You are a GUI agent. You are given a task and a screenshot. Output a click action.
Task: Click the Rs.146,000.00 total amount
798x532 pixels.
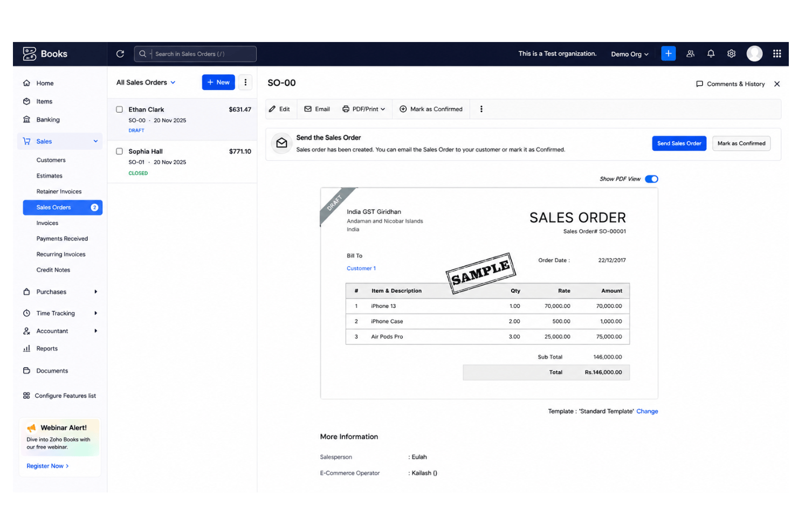coord(603,372)
